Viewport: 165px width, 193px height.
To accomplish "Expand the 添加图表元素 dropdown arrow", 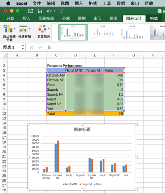I will click(x=15, y=29).
